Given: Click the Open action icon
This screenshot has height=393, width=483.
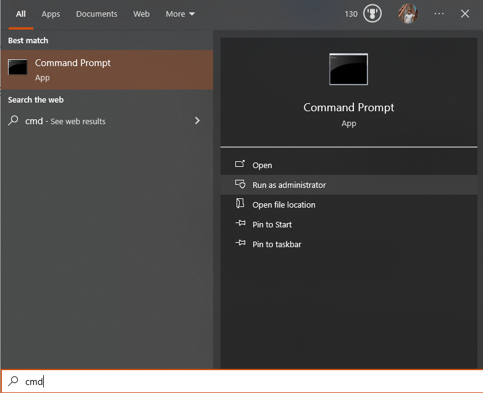Looking at the screenshot, I should click(x=240, y=164).
